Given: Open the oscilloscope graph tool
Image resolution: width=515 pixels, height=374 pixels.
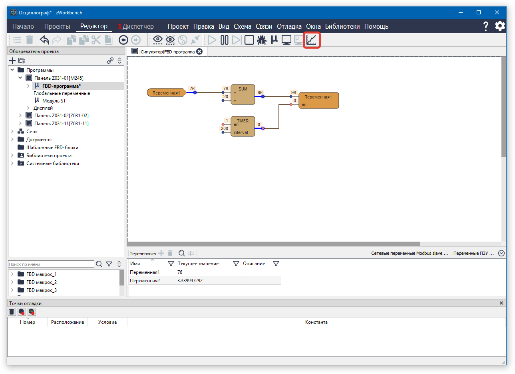Looking at the screenshot, I should (x=312, y=40).
